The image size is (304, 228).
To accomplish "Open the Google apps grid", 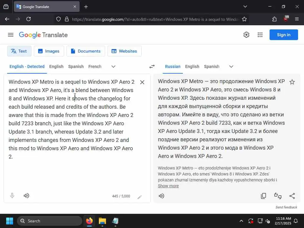I will click(x=260, y=35).
